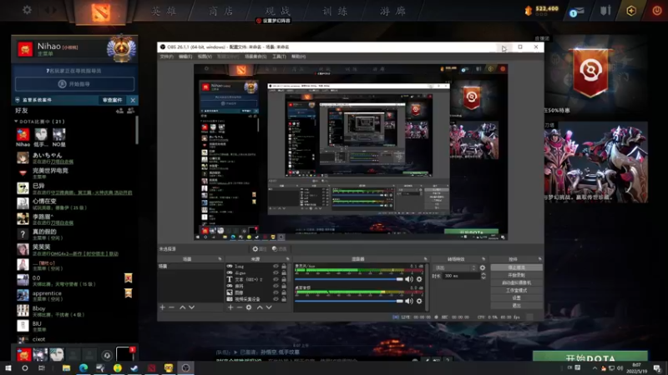Mute the 麦克风/Aux channel speaker icon
The height and width of the screenshot is (375, 668).
[x=409, y=279]
